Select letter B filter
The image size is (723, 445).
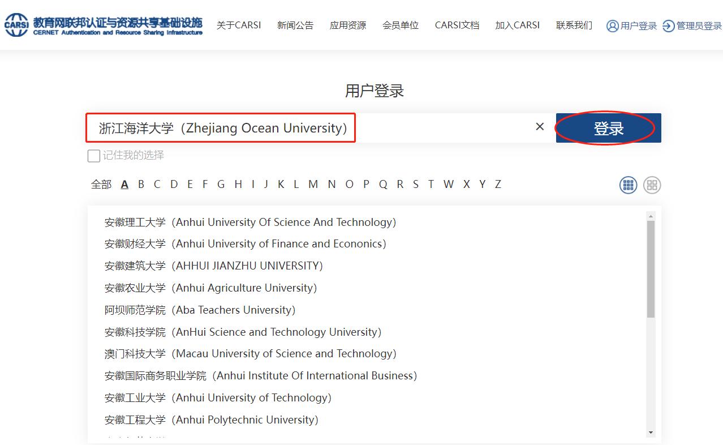tap(141, 184)
